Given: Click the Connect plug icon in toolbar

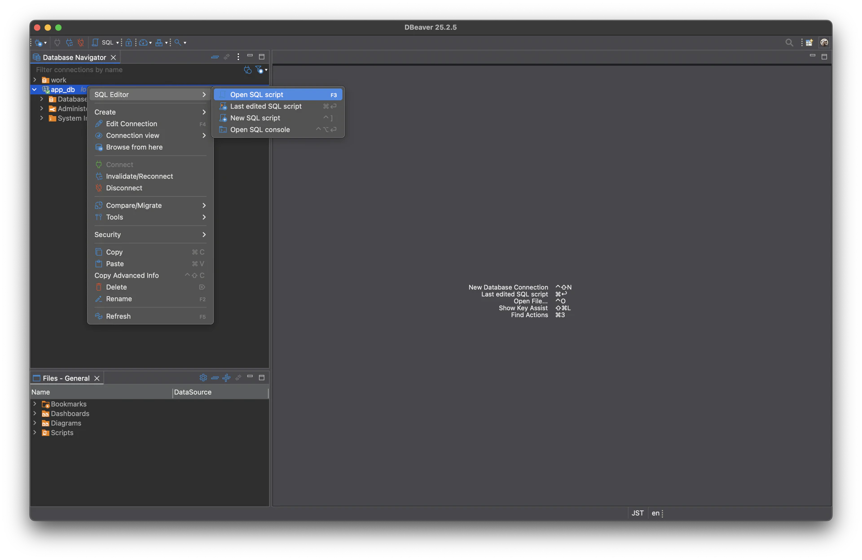Looking at the screenshot, I should coord(57,43).
